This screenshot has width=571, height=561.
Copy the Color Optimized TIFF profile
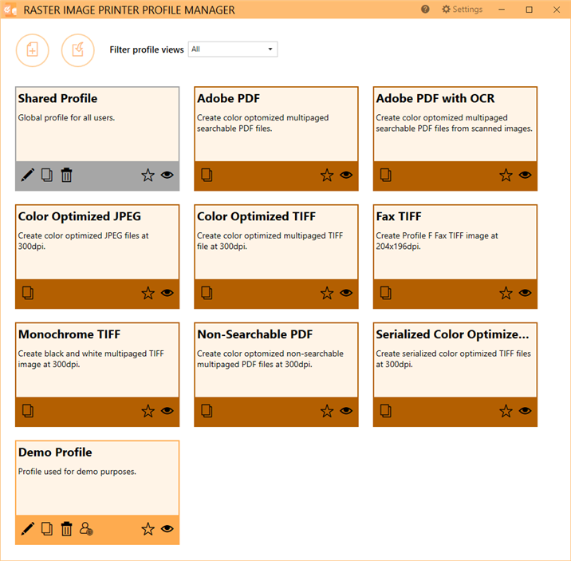[x=207, y=293]
